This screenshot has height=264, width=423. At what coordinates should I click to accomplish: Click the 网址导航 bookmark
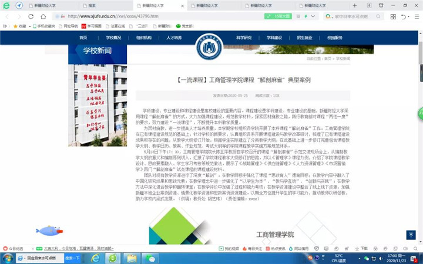tap(70, 26)
